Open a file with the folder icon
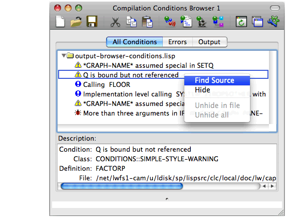 (x=76, y=22)
